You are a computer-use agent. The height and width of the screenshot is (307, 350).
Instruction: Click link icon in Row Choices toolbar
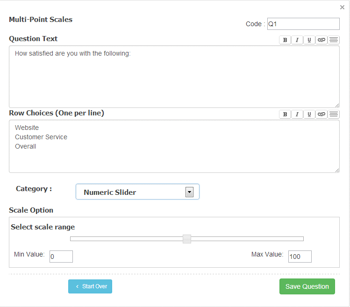[x=321, y=114]
